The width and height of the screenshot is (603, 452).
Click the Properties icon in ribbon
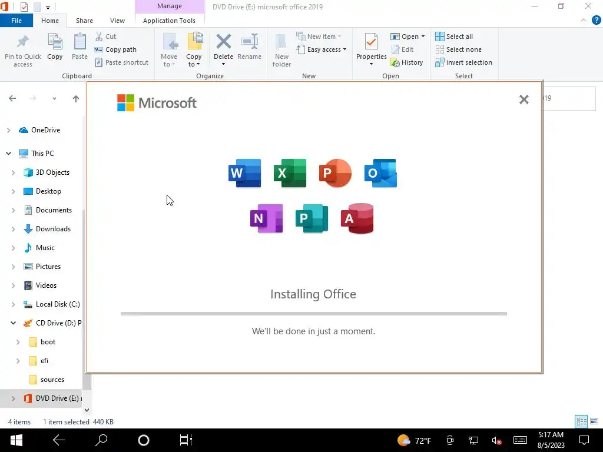click(x=371, y=43)
